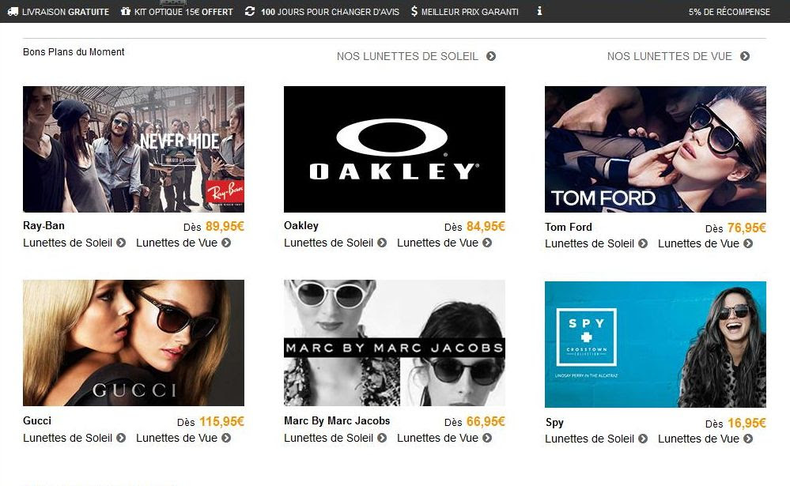Click Spy Lunettes de Vue arrow icon
Image resolution: width=790 pixels, height=486 pixels.
pyautogui.click(x=748, y=439)
